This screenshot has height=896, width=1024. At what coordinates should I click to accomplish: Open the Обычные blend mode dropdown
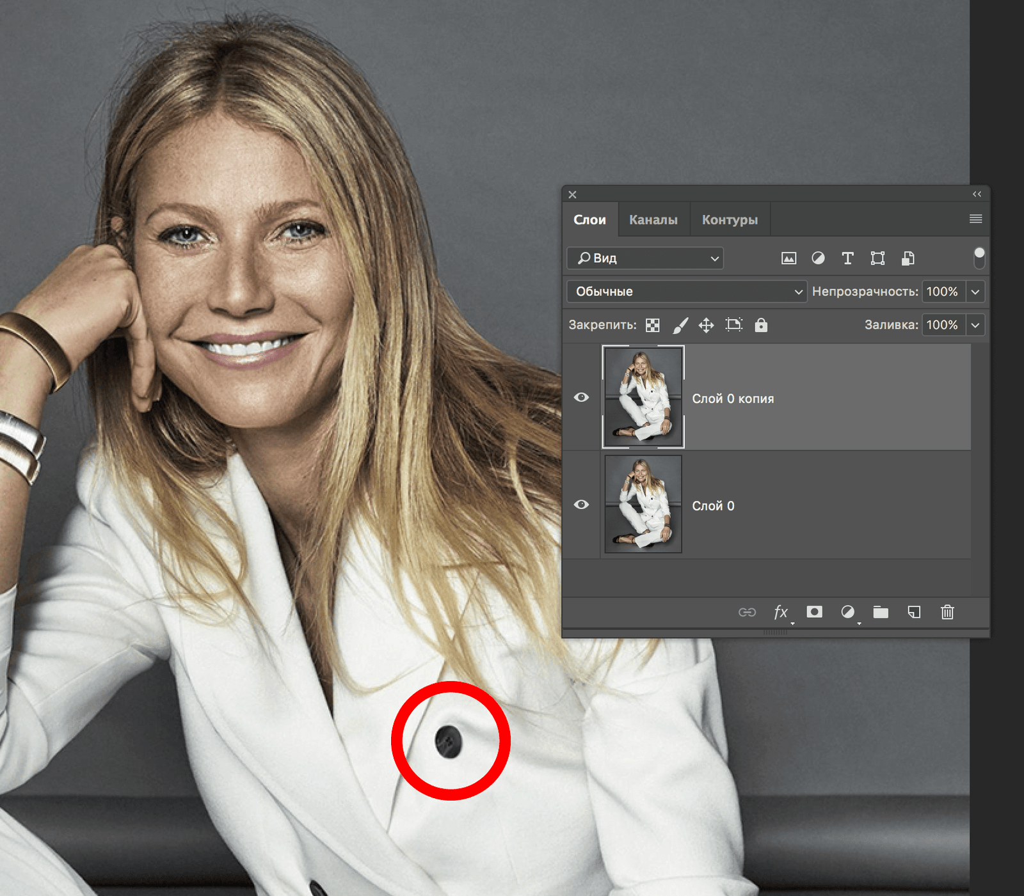coord(686,292)
